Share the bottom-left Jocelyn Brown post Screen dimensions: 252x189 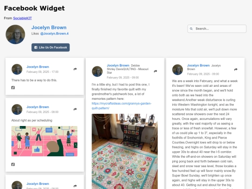coord(75,186)
